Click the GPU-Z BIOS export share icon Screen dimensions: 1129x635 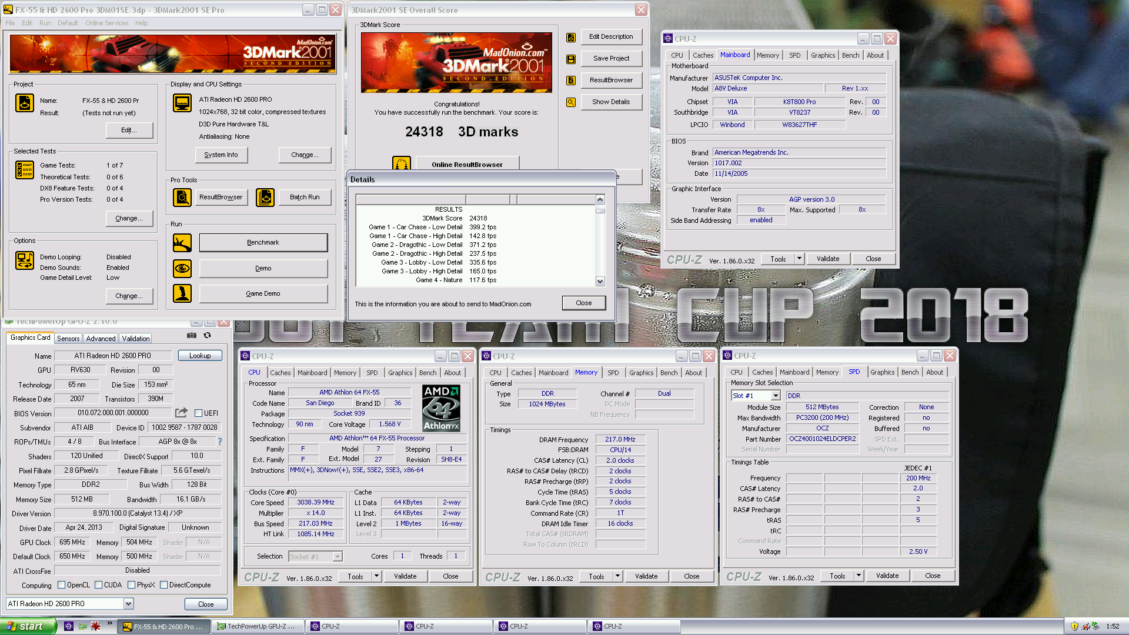[181, 413]
